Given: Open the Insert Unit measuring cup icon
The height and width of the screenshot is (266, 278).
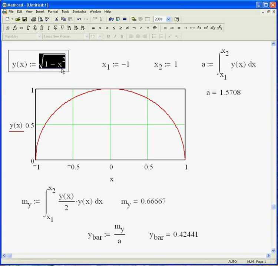Looking at the screenshot, I should click(x=118, y=19).
